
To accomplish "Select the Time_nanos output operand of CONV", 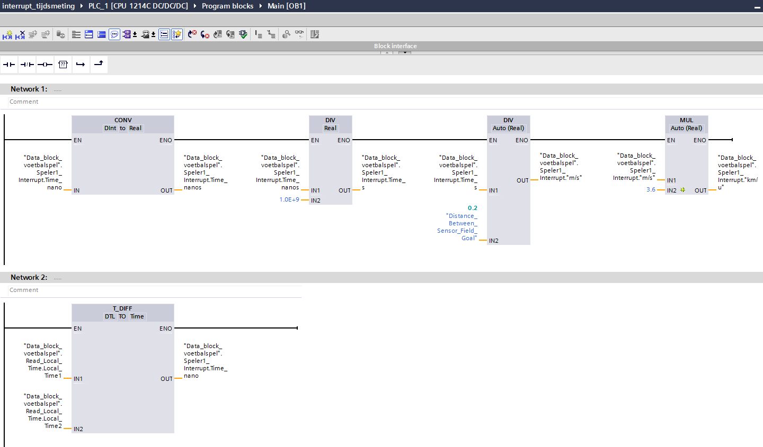I will (x=206, y=172).
